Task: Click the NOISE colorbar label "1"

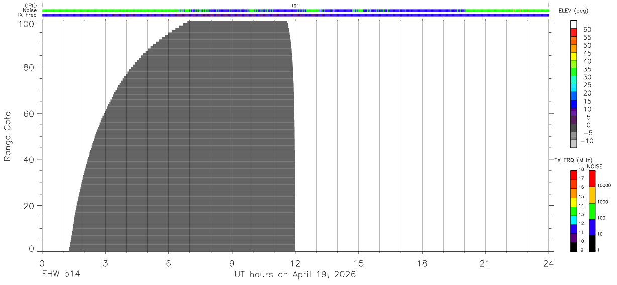Action: 599,250
